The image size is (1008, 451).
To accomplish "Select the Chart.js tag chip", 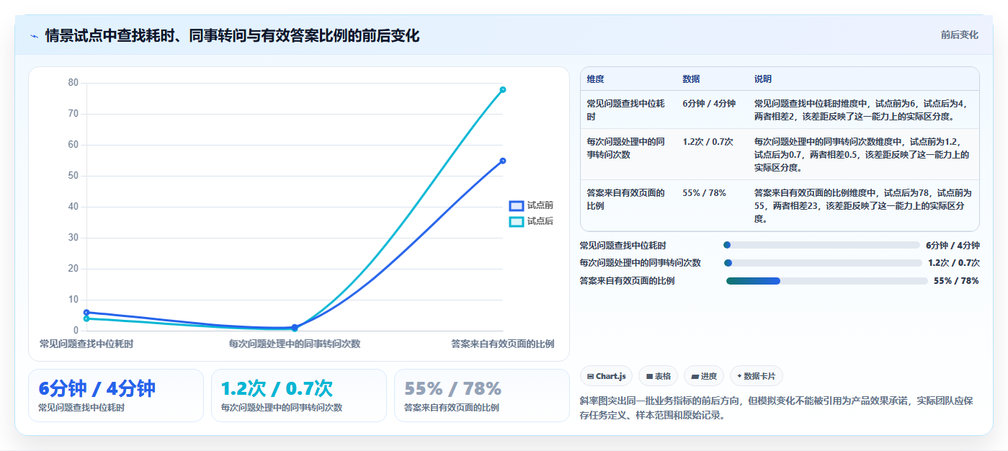I will 606,376.
